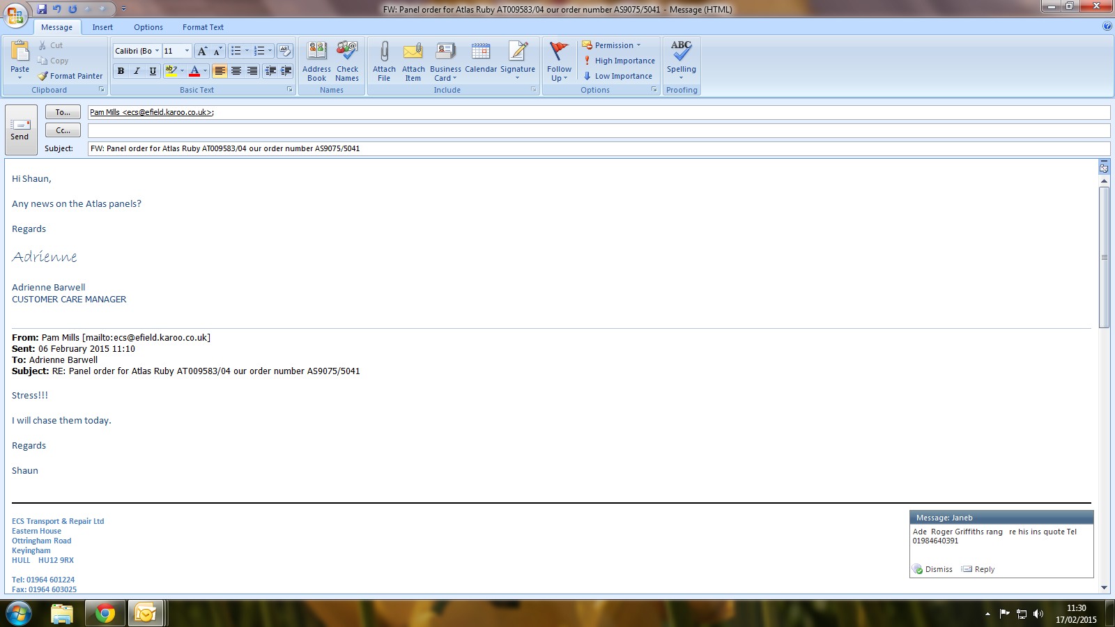
Task: Shrink the font size
Action: pyautogui.click(x=217, y=51)
